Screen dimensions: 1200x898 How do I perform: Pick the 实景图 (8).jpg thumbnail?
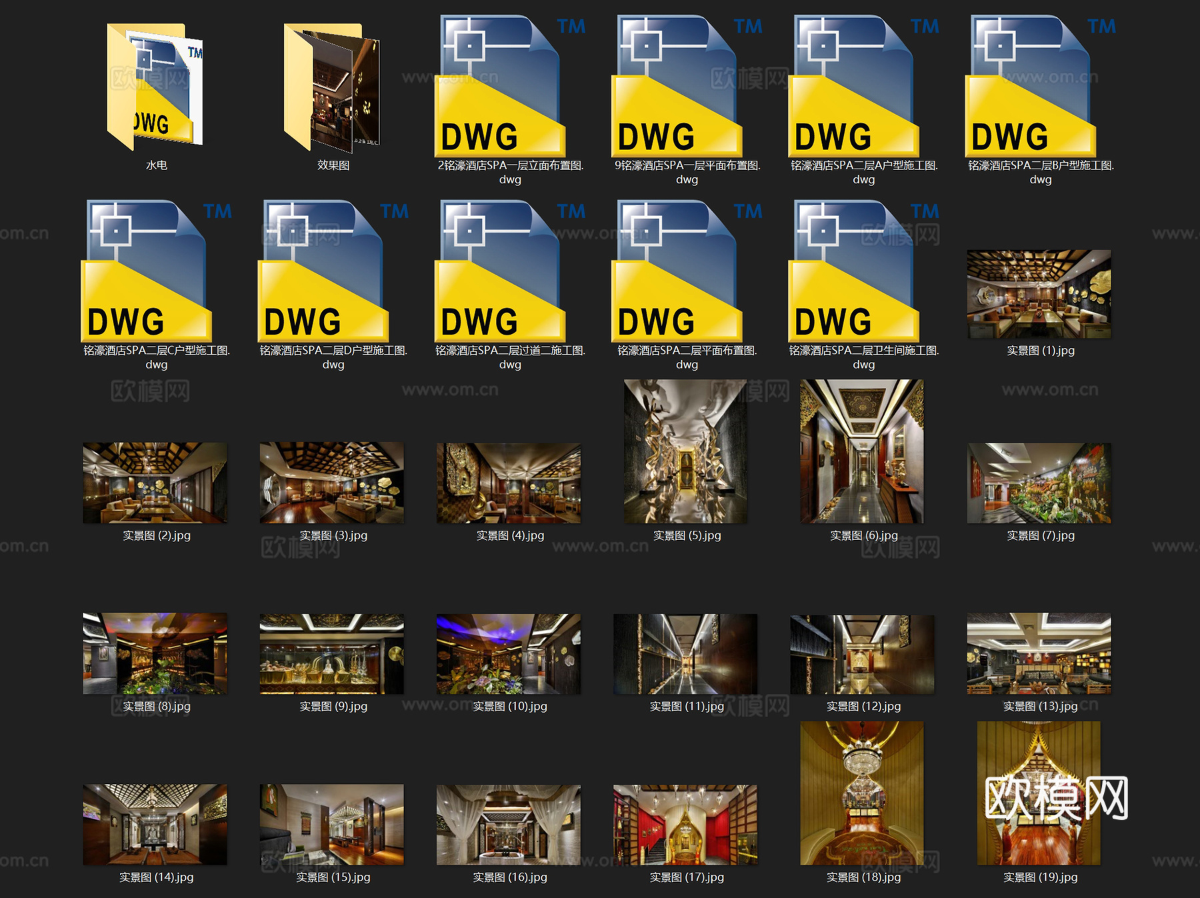coord(155,653)
